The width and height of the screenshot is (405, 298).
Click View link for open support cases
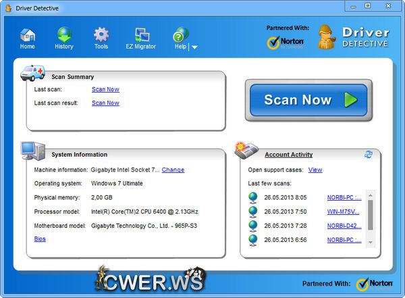[315, 170]
